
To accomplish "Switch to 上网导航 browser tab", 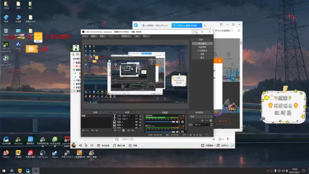I will (156, 26).
